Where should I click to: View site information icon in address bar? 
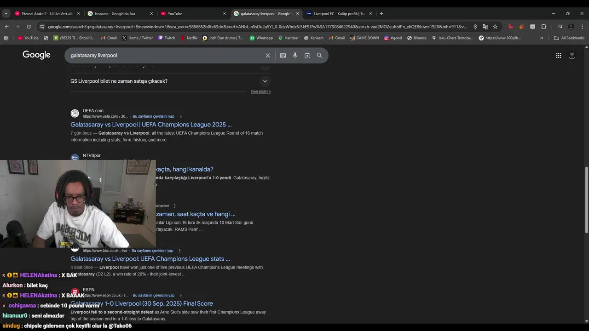click(x=42, y=27)
